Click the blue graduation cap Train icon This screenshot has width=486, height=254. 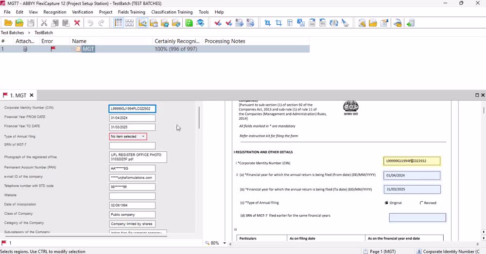200,23
